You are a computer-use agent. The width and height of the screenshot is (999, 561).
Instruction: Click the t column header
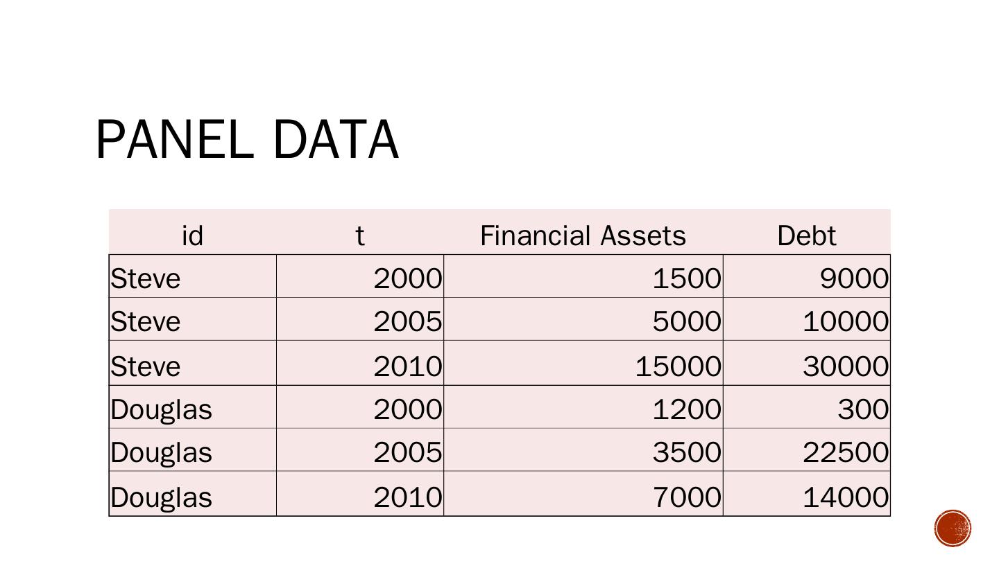(x=359, y=235)
